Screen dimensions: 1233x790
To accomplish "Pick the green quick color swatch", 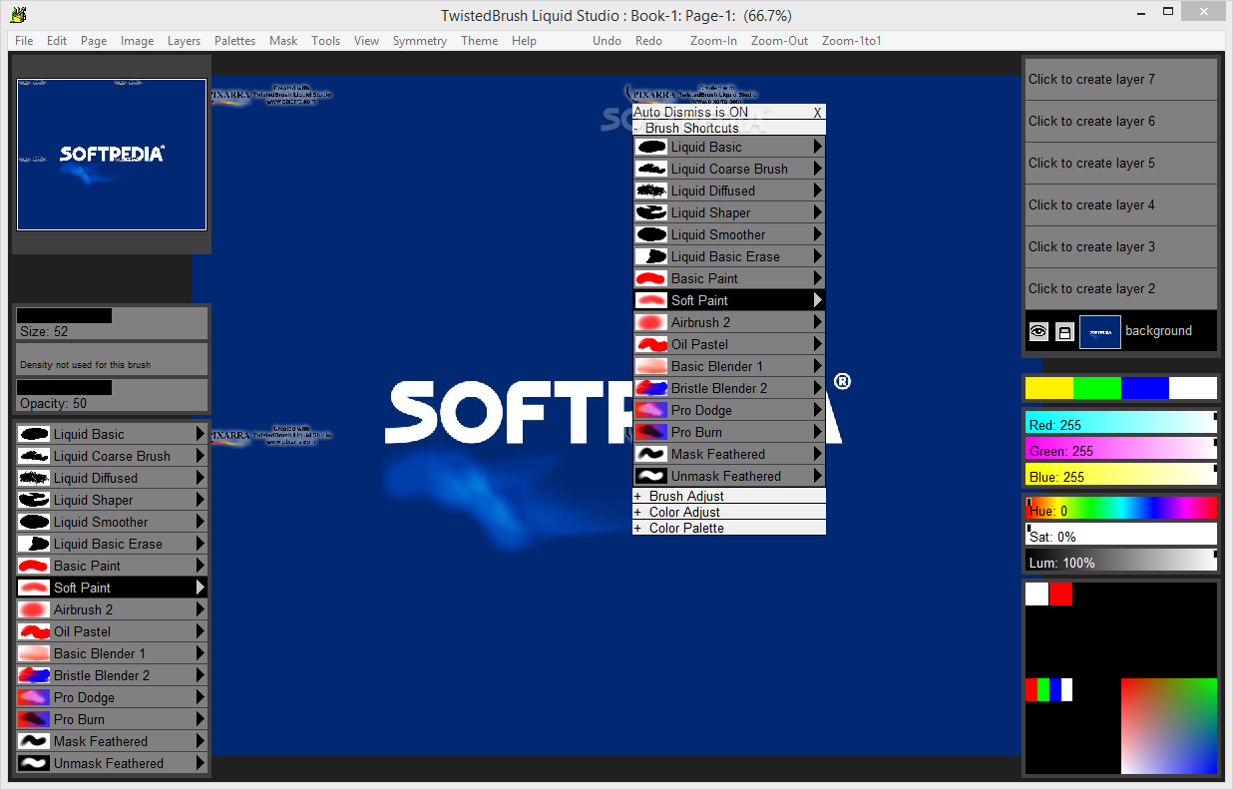I will point(1097,388).
